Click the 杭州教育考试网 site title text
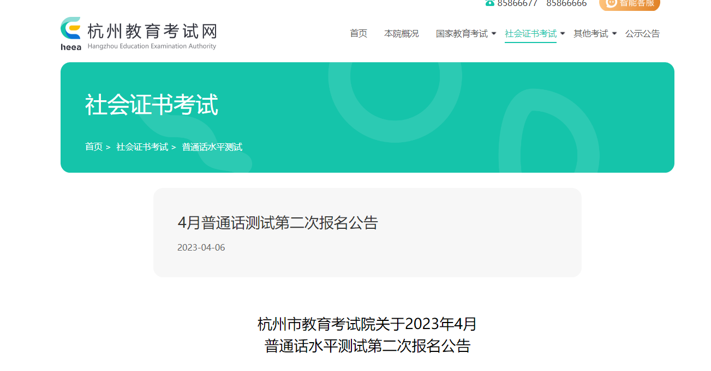 [x=152, y=31]
